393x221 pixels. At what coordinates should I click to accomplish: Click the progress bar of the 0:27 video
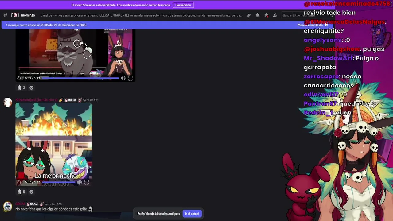click(80, 78)
